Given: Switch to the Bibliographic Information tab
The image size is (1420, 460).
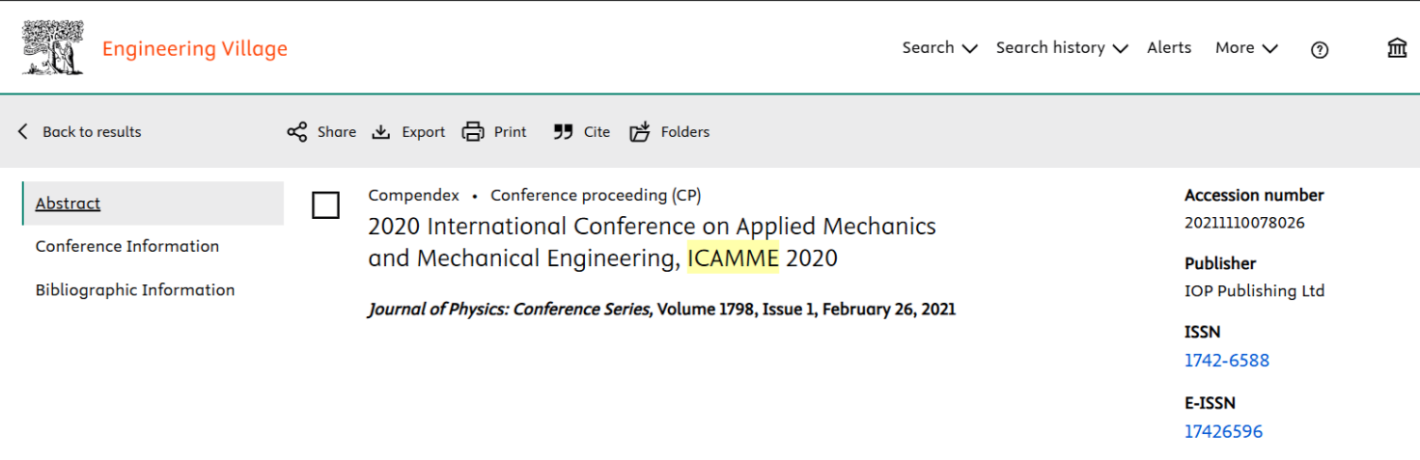Looking at the screenshot, I should (x=135, y=289).
